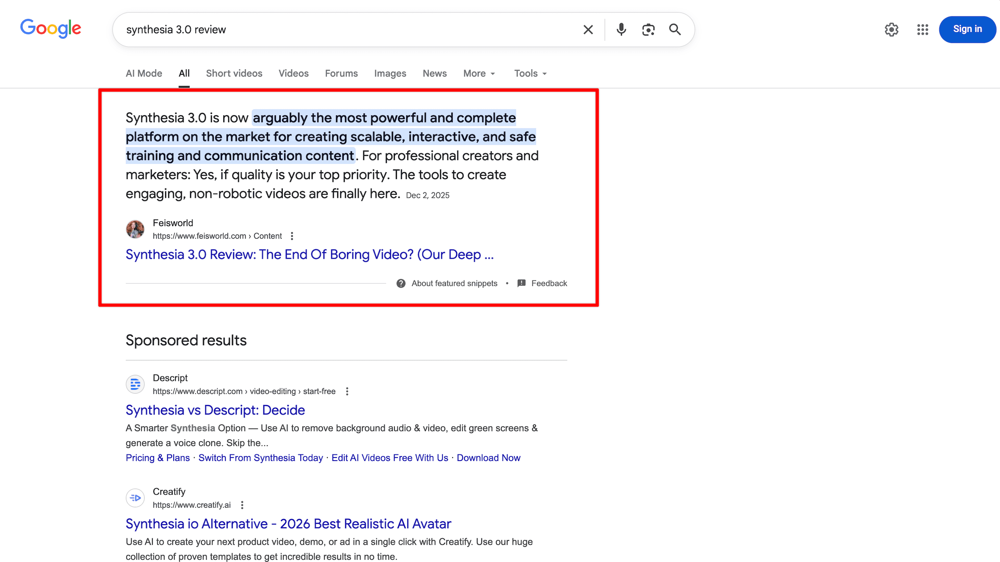Click the Feisworld profile avatar
The width and height of the screenshot is (1000, 562).
pos(135,229)
